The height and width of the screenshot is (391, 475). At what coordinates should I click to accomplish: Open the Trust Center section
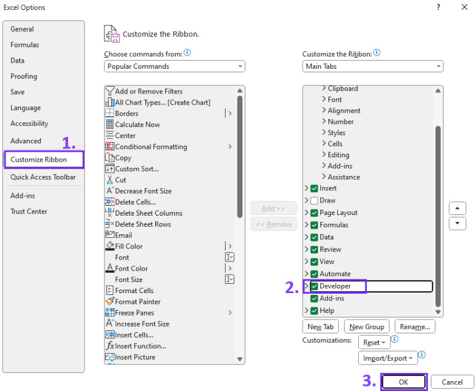coord(28,211)
